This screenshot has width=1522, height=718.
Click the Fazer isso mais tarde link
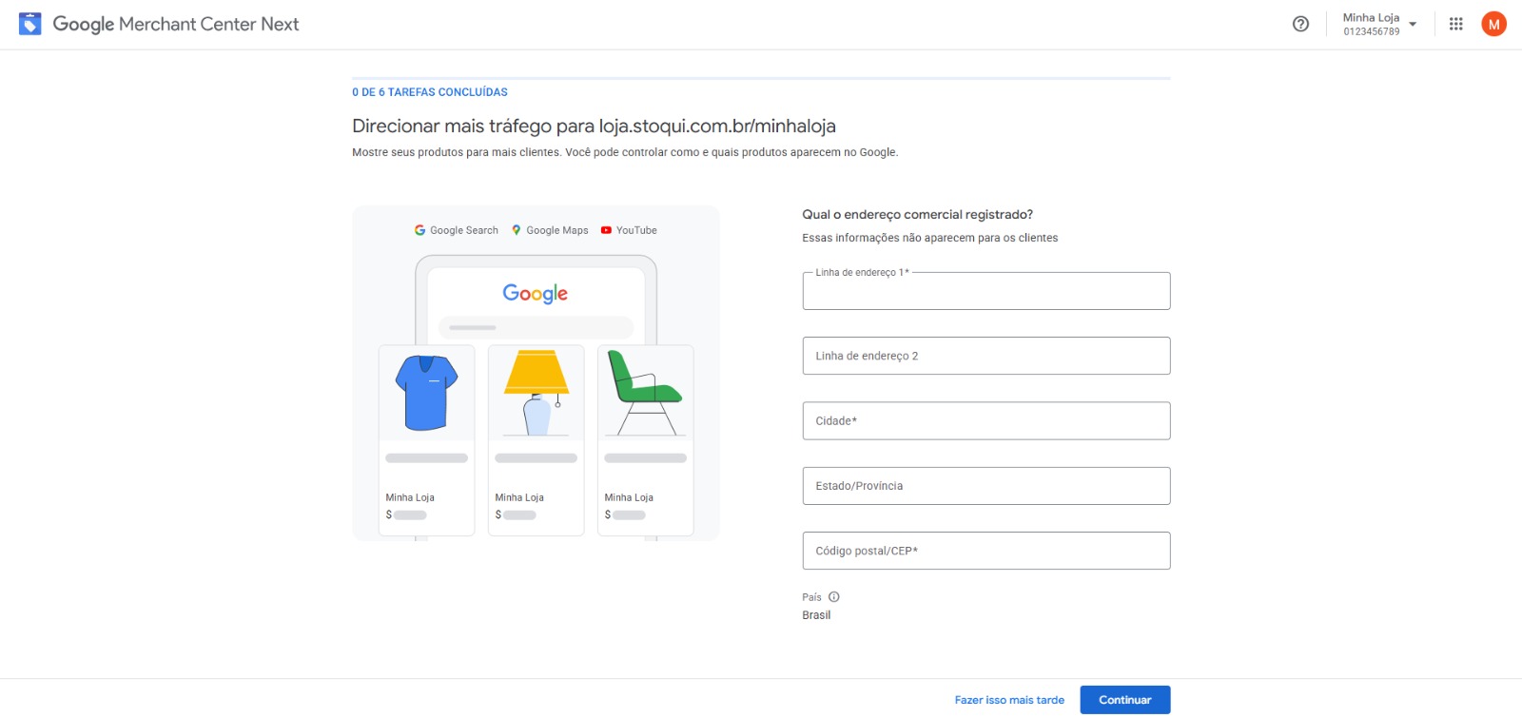(x=1009, y=700)
